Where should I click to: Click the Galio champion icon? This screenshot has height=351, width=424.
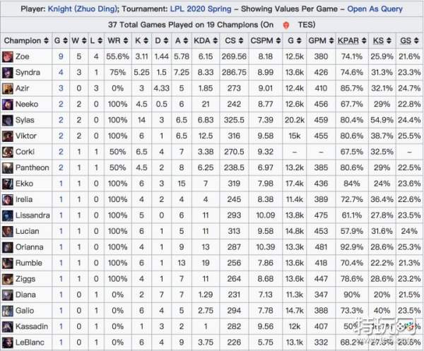point(8,310)
